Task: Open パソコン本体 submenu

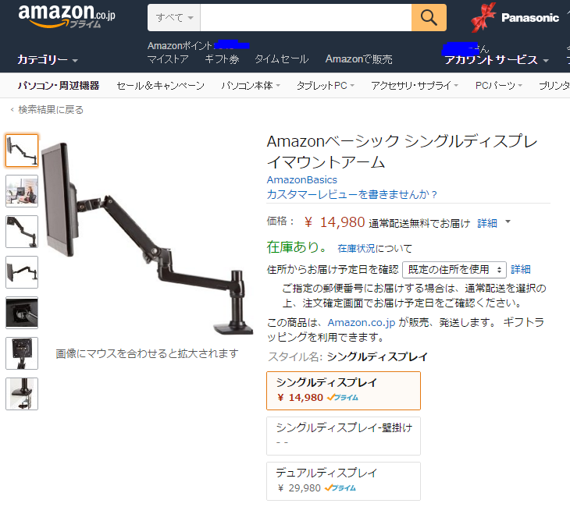Action: [251, 86]
